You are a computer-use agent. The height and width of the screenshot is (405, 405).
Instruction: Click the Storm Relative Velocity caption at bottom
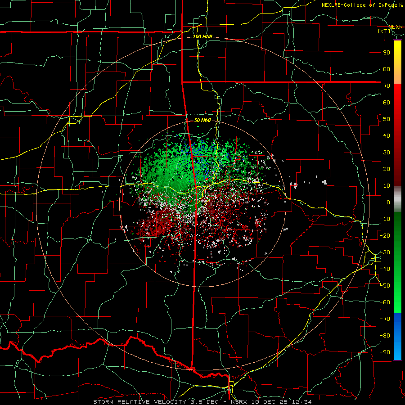point(202,402)
